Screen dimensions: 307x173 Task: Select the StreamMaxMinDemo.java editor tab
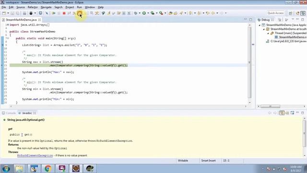pyautogui.click(x=21, y=20)
